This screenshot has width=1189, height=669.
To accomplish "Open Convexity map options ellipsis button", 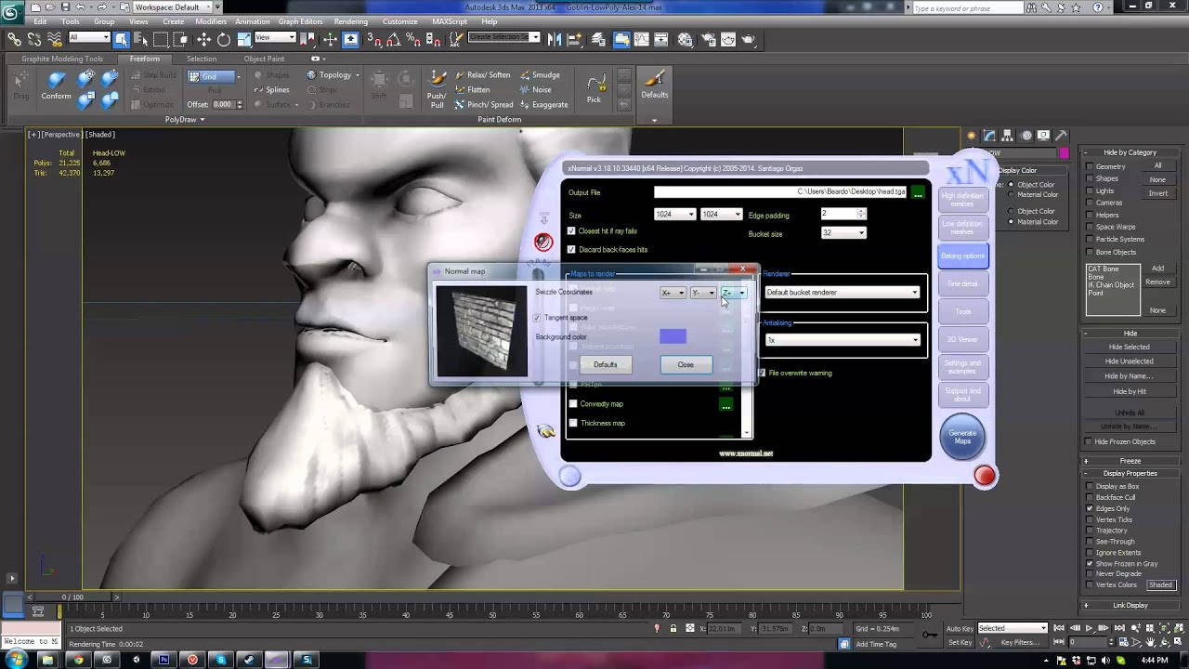I will (x=726, y=404).
